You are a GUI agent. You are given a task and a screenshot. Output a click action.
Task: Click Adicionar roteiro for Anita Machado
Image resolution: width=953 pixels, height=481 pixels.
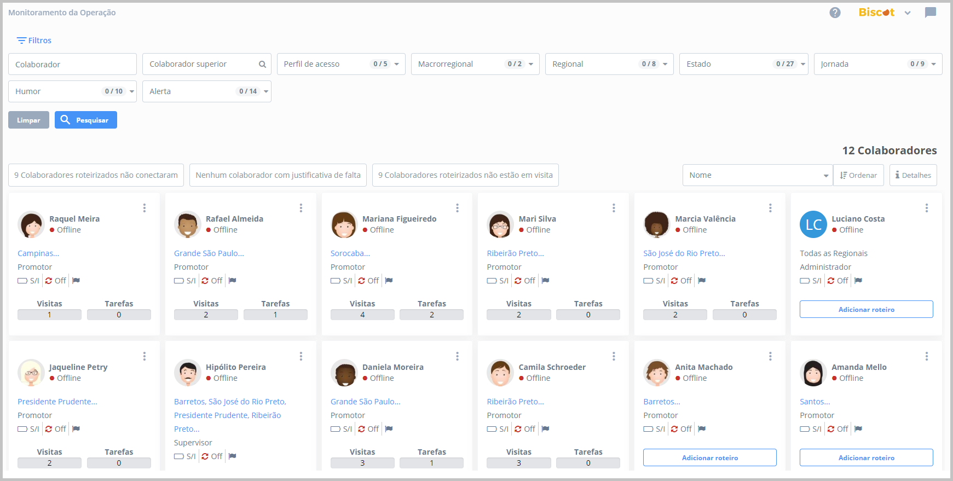pos(709,457)
